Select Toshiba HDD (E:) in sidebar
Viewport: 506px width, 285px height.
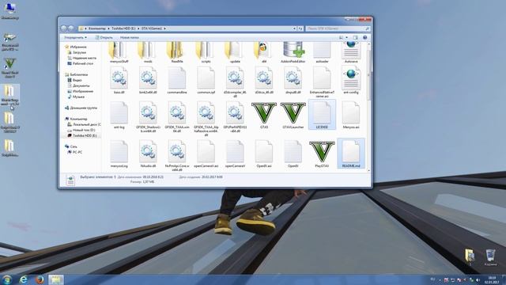click(x=82, y=135)
